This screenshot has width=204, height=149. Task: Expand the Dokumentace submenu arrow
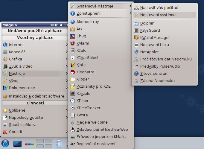(x=67, y=88)
